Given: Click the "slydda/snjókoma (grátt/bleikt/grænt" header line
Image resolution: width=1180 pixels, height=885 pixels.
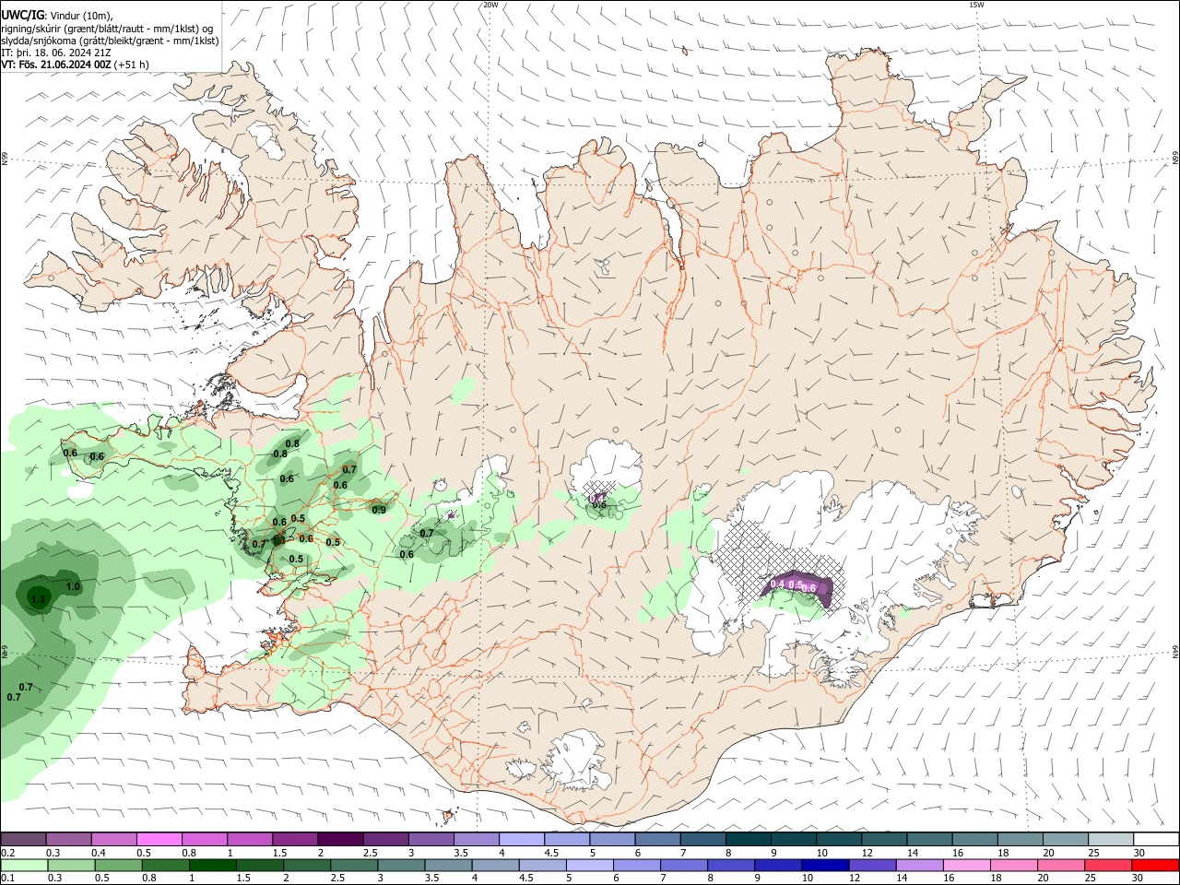Looking at the screenshot, I should [110, 41].
